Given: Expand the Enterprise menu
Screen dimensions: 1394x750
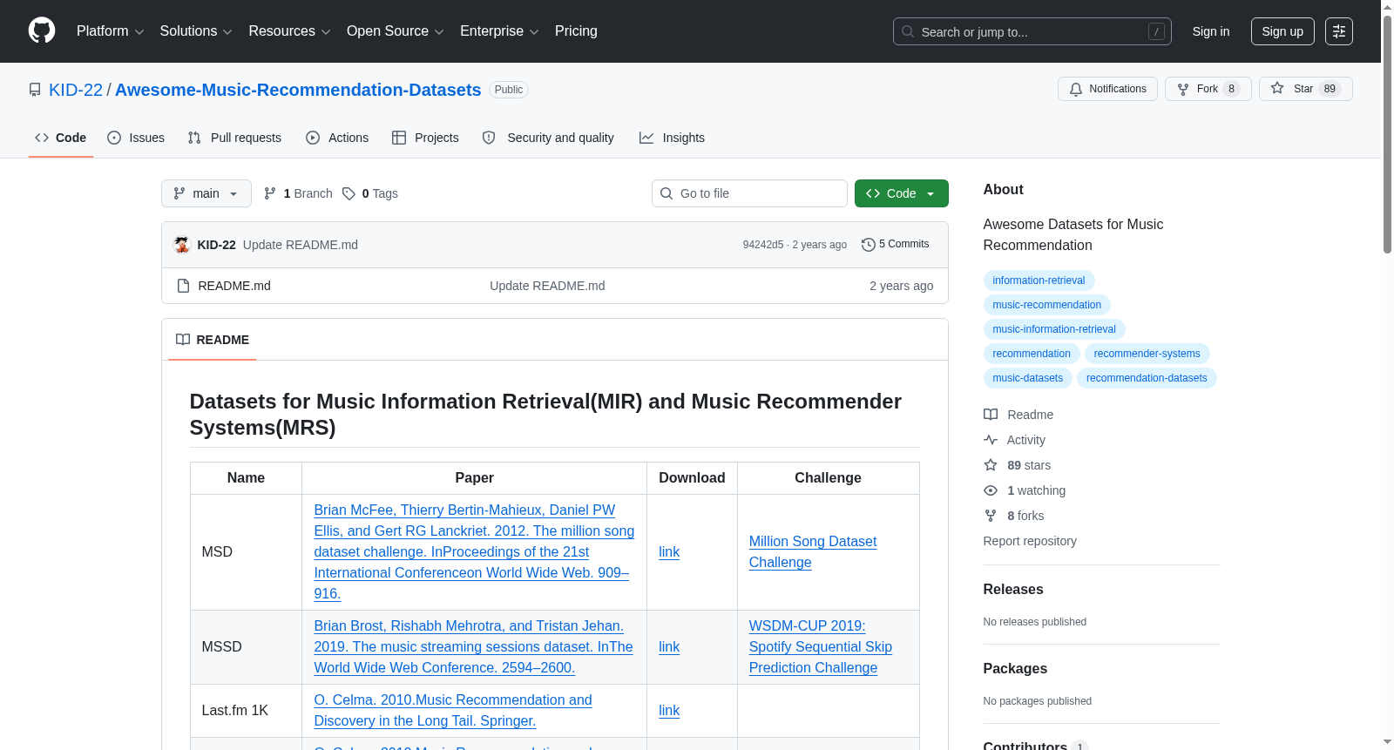Looking at the screenshot, I should [499, 31].
